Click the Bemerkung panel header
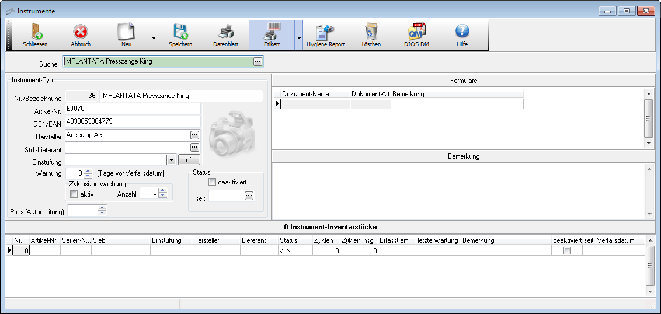Viewport: 661px width, 314px height. 463,156
